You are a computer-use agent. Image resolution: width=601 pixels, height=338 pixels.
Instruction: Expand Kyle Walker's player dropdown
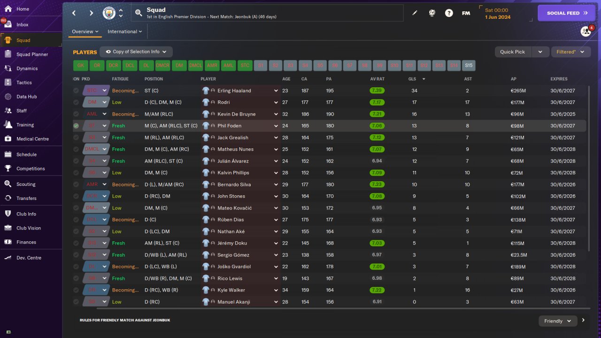click(x=276, y=290)
